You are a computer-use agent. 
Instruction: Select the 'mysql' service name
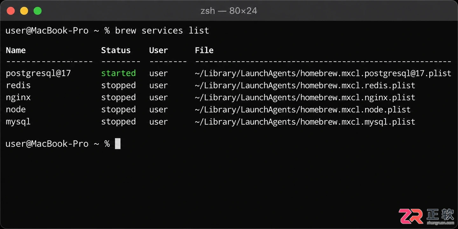click(18, 122)
